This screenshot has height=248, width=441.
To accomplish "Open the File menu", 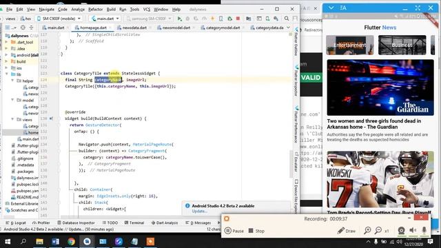I will tap(9, 9).
